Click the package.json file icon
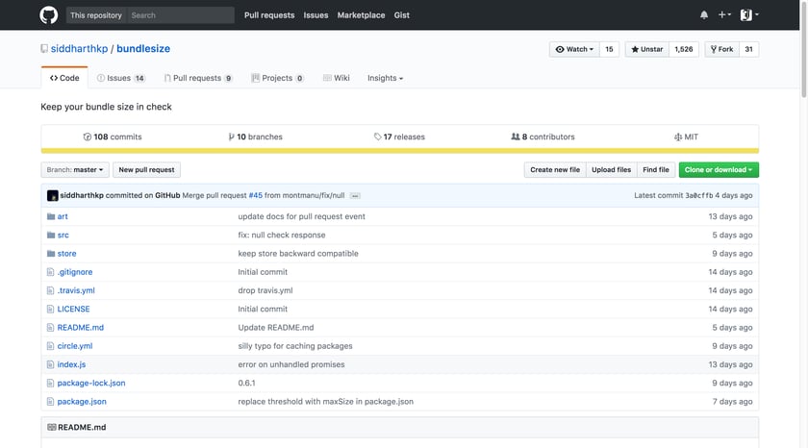 pyautogui.click(x=50, y=402)
